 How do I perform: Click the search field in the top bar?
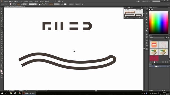tap(156, 1)
